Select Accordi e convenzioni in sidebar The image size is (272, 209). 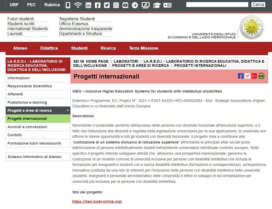[x=38, y=127]
